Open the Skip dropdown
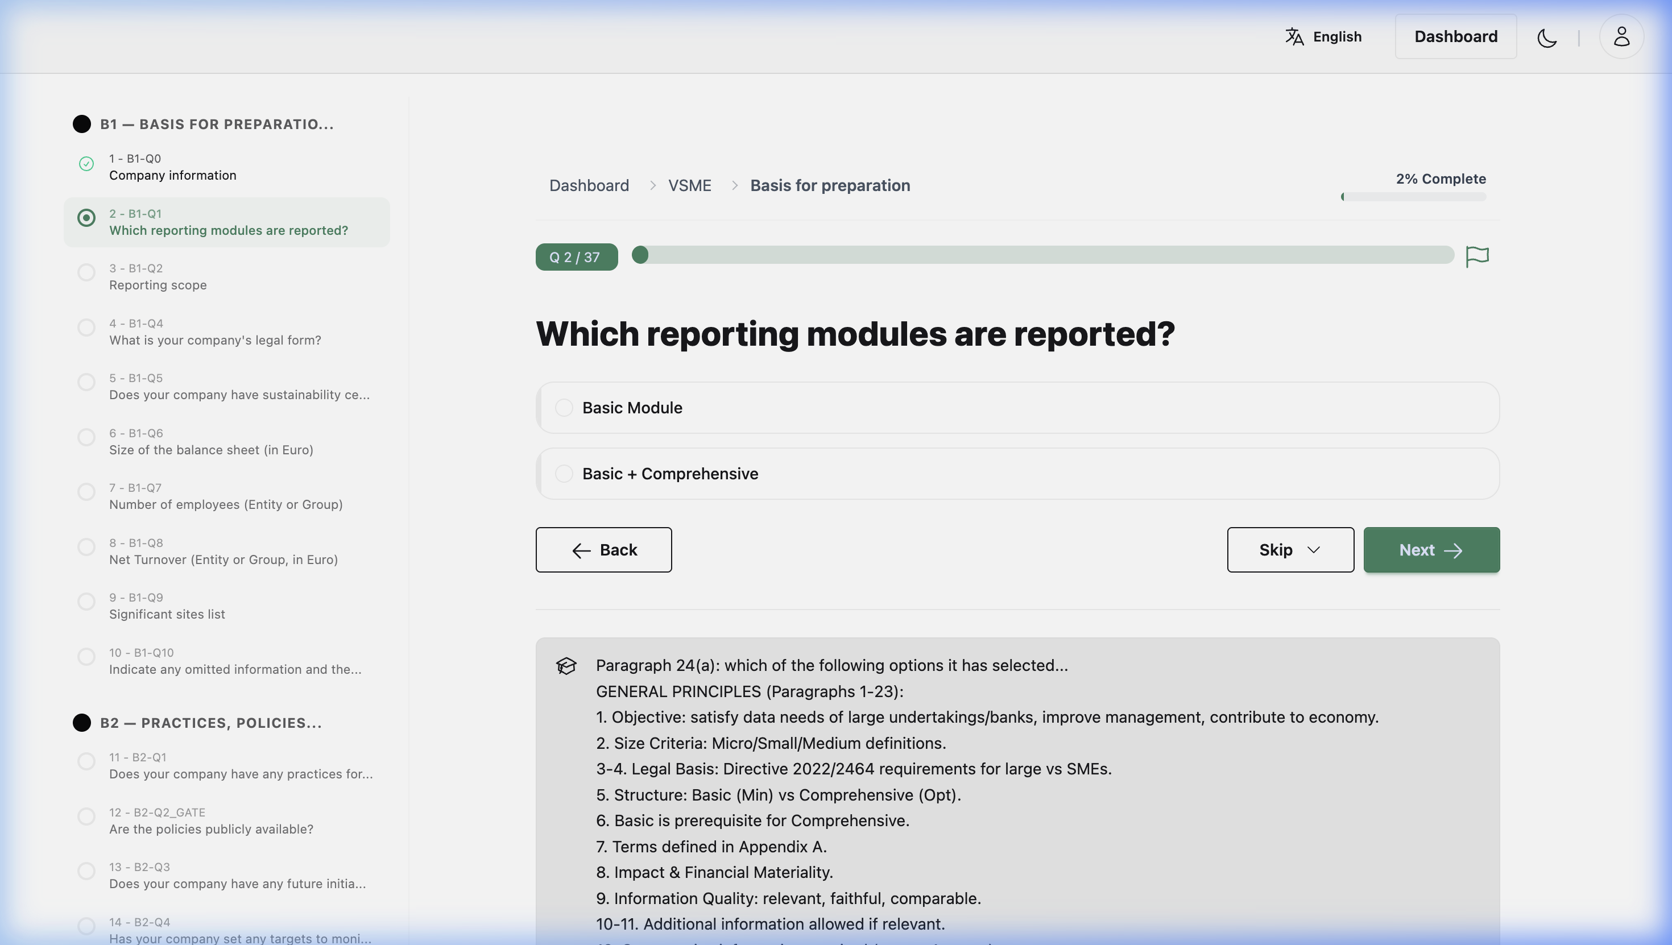Screen dimensions: 1672x945 [1289, 550]
